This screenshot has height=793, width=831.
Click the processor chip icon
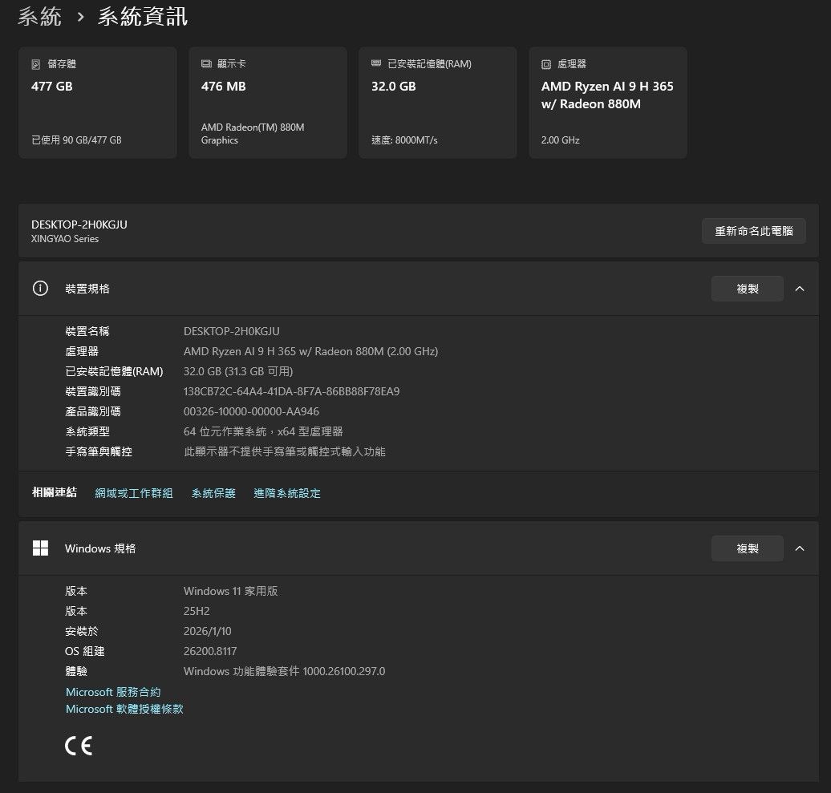[x=546, y=64]
